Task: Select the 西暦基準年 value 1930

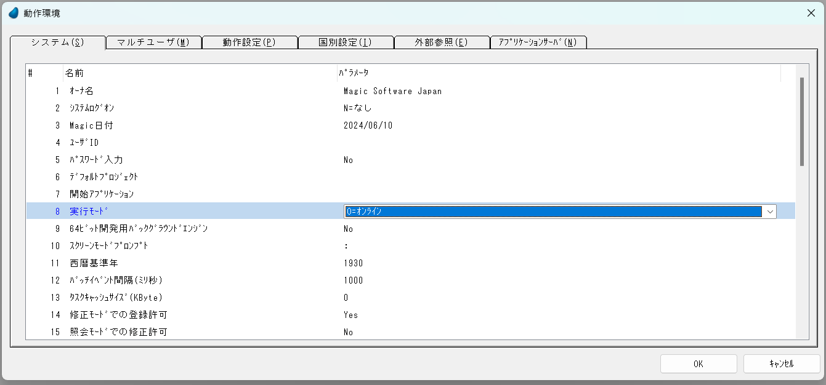Action: [x=353, y=263]
